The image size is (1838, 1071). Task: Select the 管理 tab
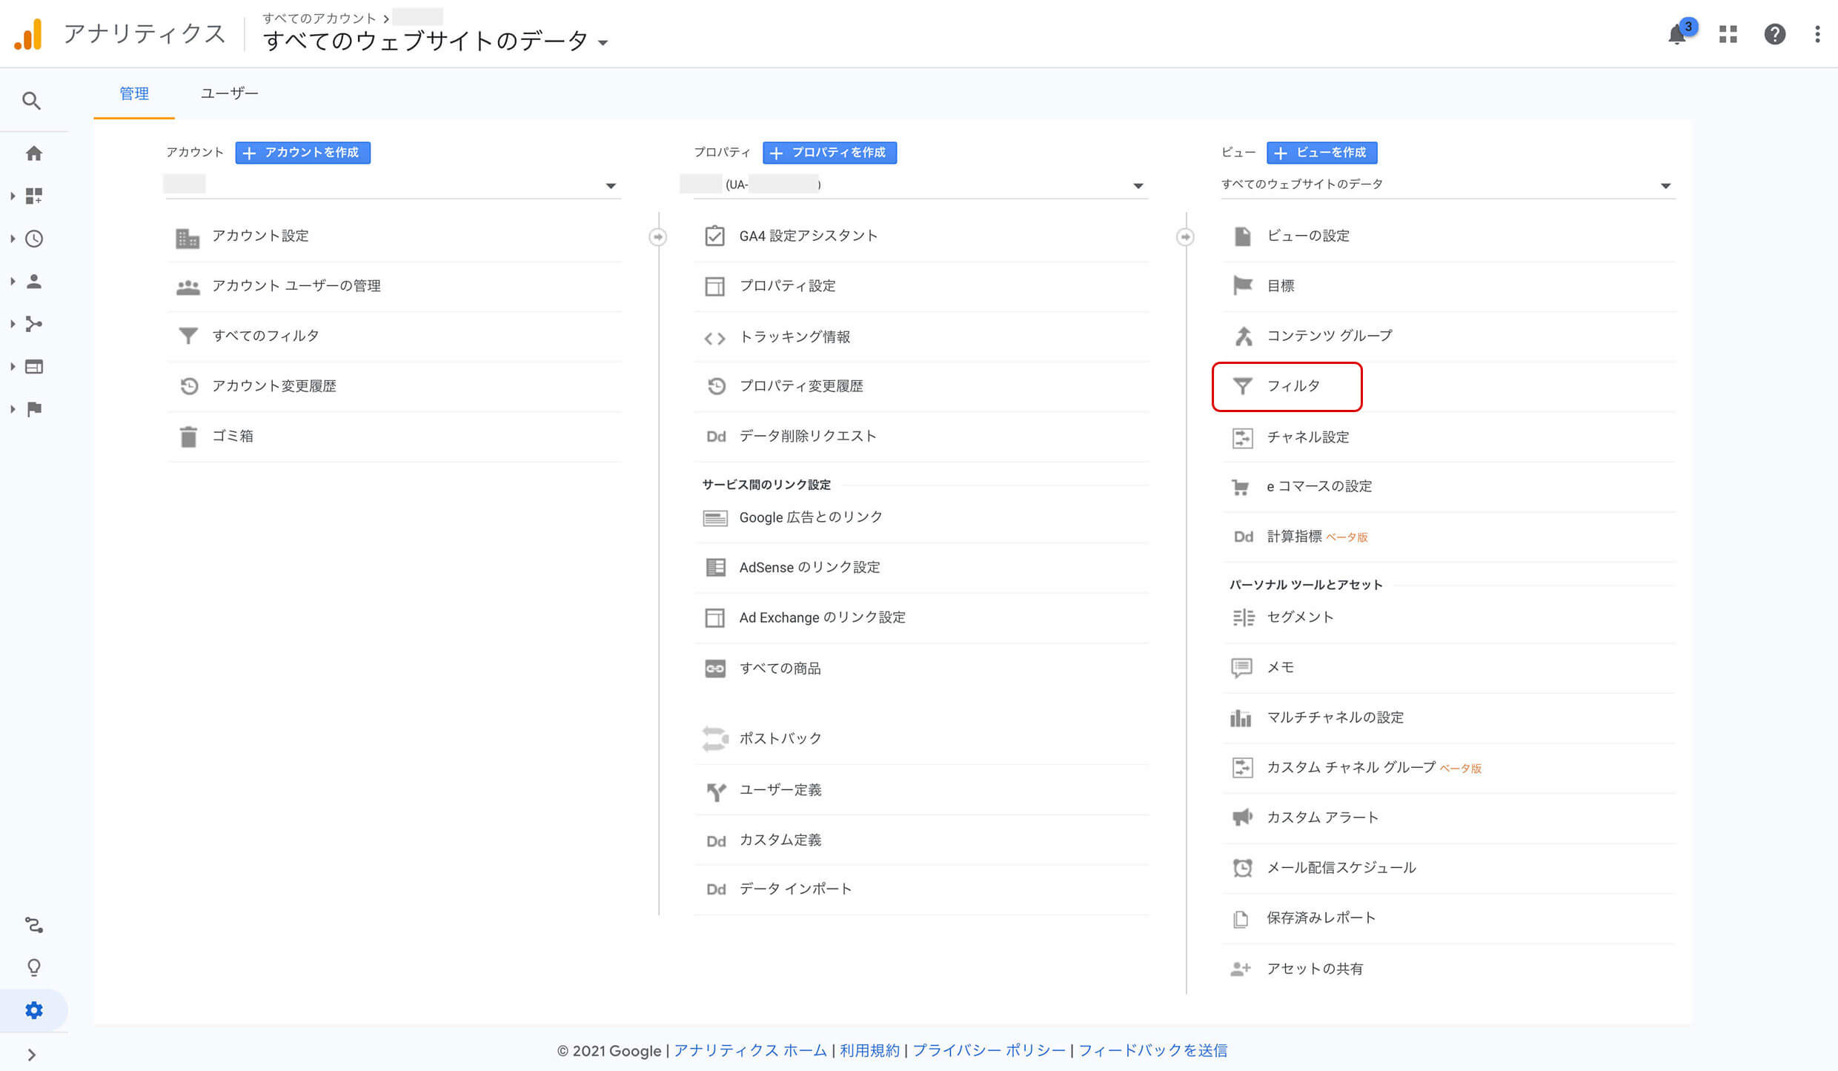134,93
